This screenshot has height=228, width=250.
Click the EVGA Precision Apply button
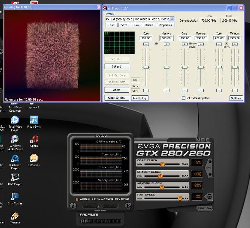tap(110, 206)
